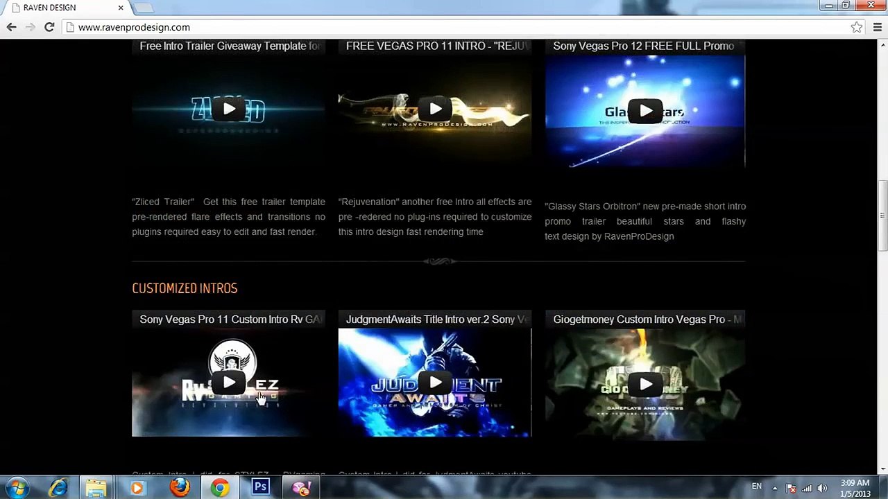Open the 'Giogetmoney Custom Intro Vegas Pro' title
Image resolution: width=888 pixels, height=499 pixels.
click(x=647, y=319)
